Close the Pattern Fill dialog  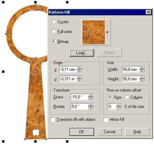(149, 12)
